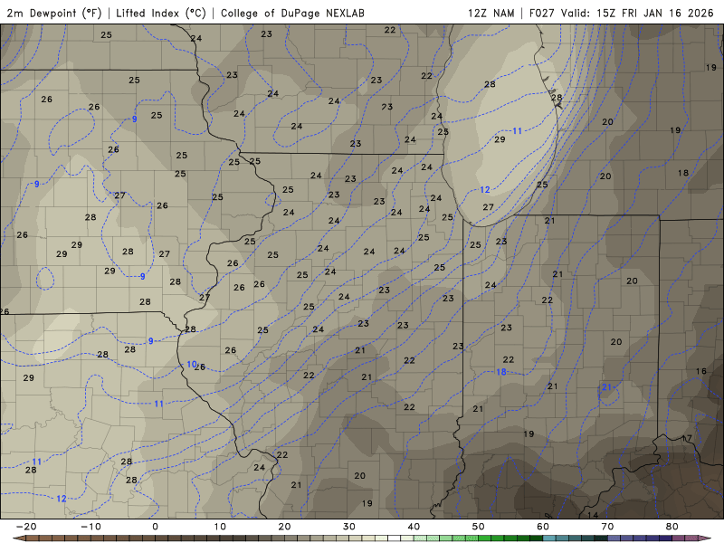
Task: Click the "70" color scale label
Action: coord(607,527)
